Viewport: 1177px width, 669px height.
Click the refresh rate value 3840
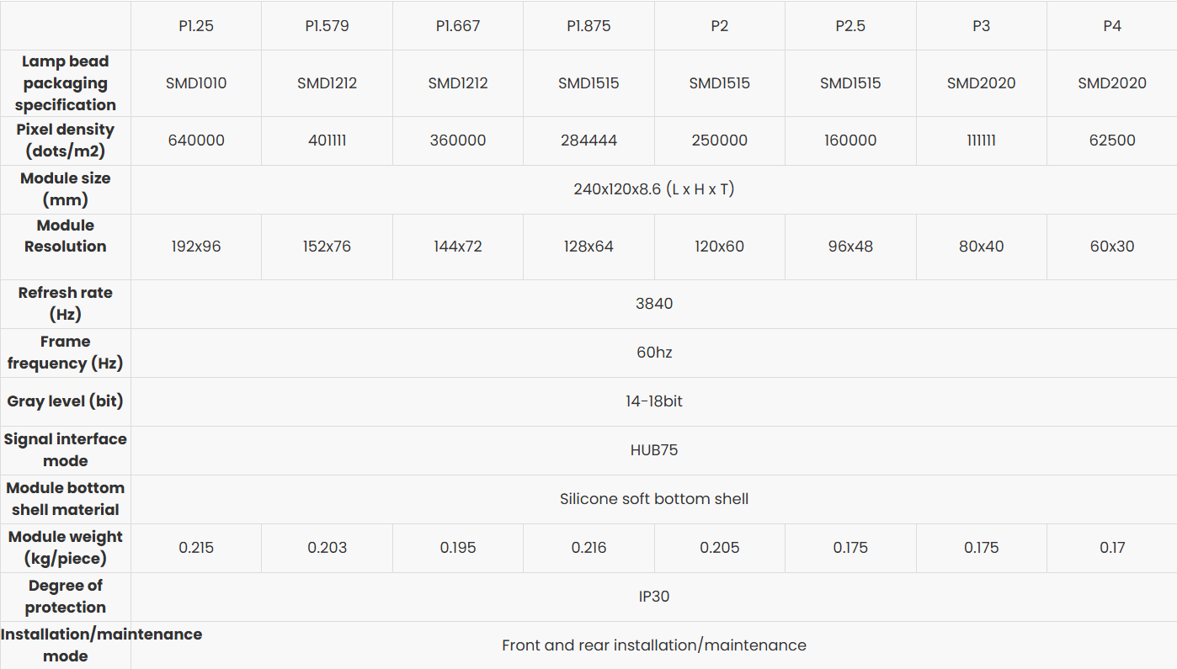pos(653,304)
